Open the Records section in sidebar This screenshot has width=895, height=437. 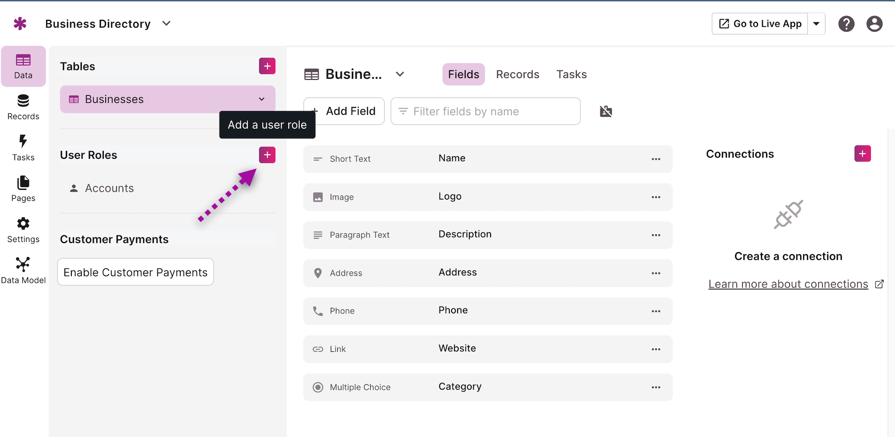(x=23, y=107)
